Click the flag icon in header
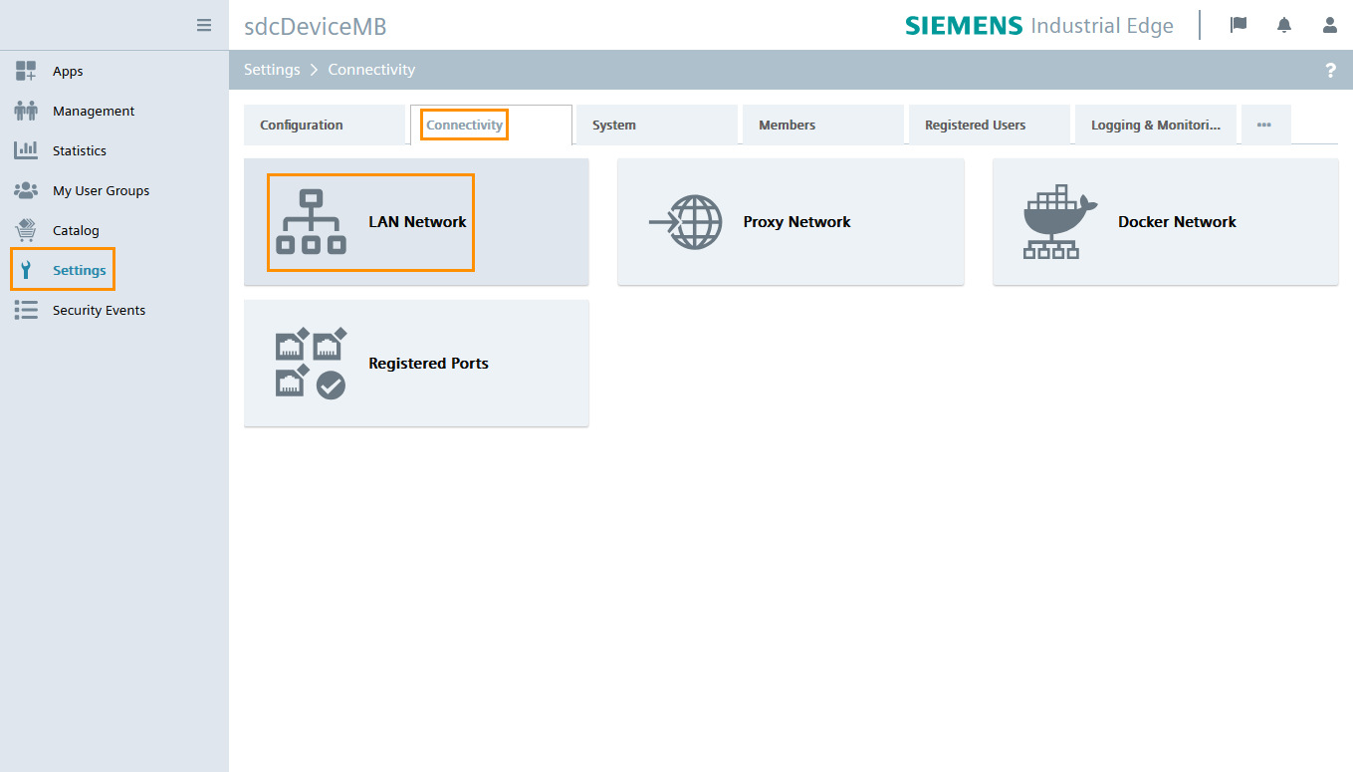This screenshot has height=772, width=1353. pos(1239,25)
